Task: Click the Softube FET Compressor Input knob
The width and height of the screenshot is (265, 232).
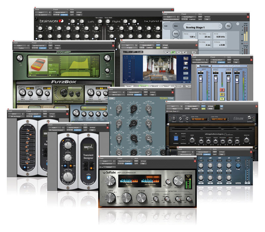Action: pyautogui.click(x=110, y=181)
